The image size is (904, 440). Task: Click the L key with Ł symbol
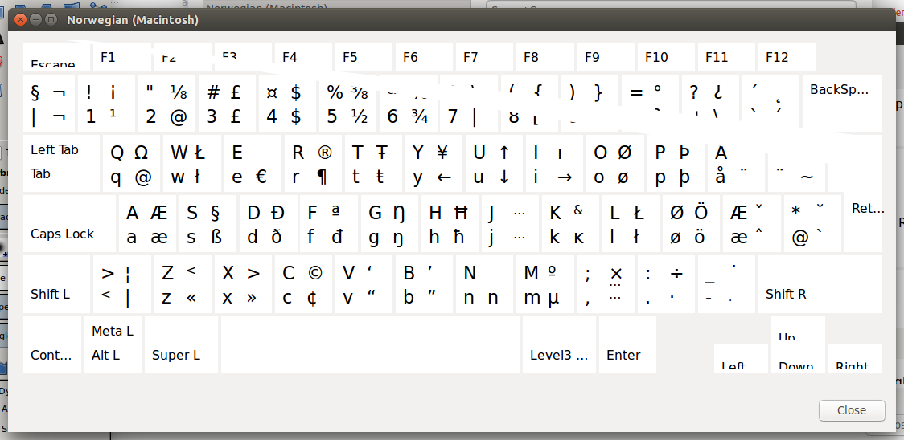[631, 223]
